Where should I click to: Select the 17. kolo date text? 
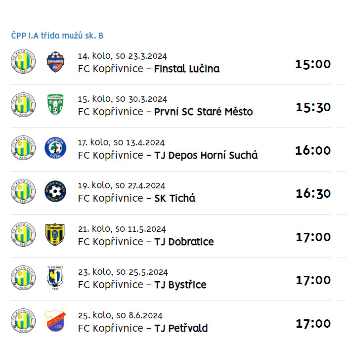coord(121,142)
